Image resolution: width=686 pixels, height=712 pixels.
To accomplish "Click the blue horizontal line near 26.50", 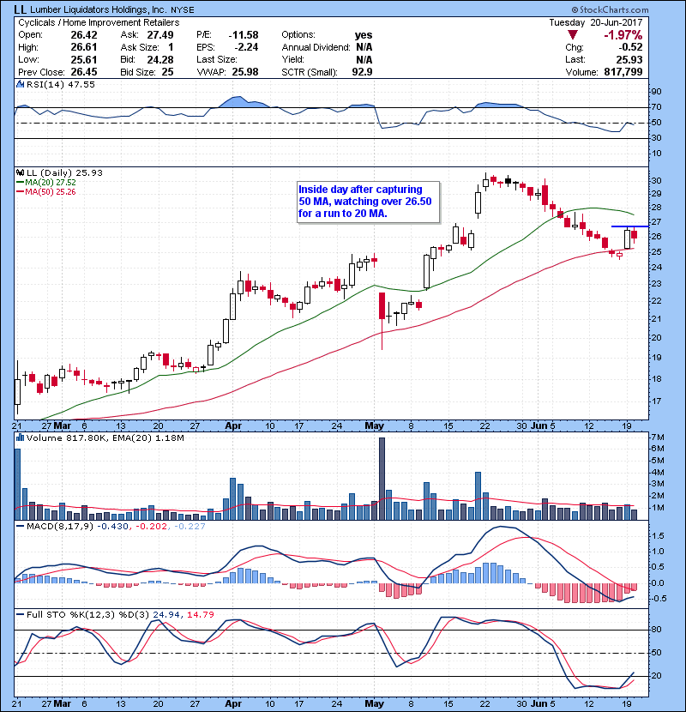I will [629, 226].
